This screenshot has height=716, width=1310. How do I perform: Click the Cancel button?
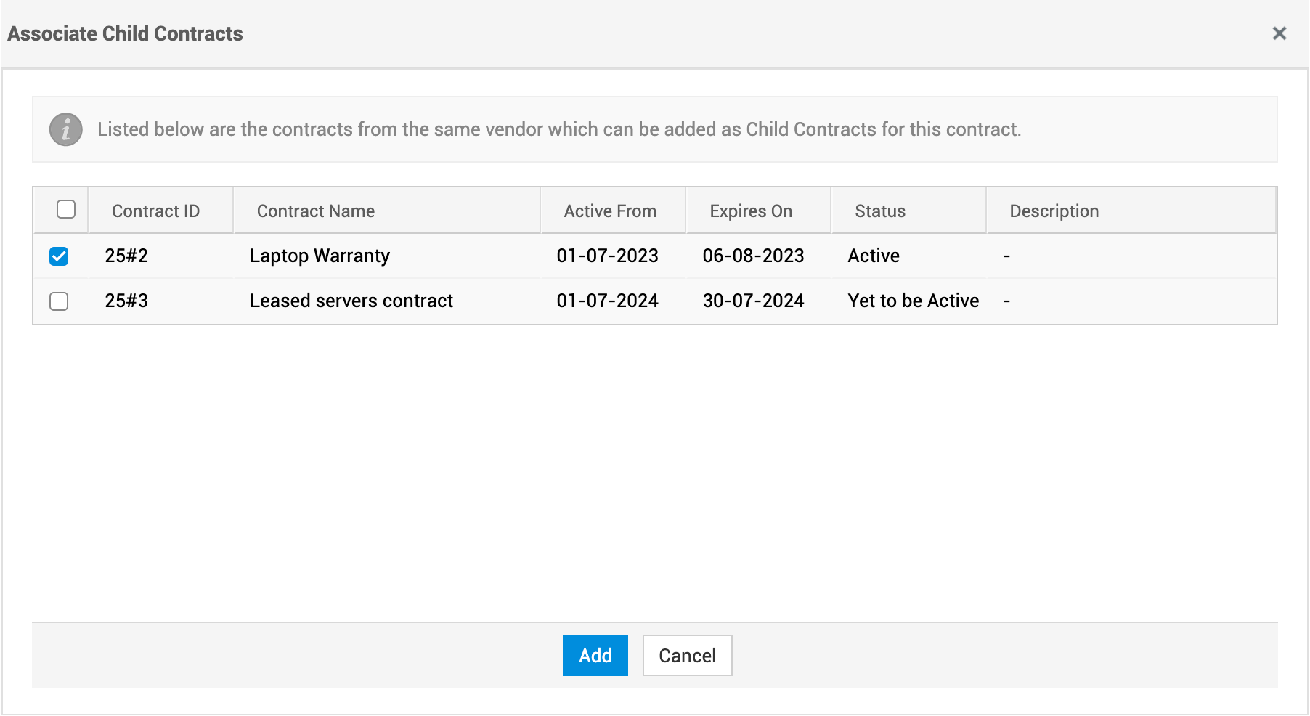[x=687, y=656]
